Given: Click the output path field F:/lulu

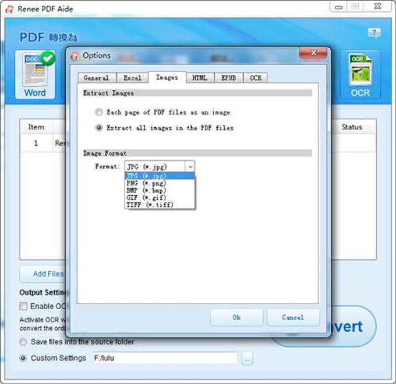Looking at the screenshot, I should coord(165,358).
